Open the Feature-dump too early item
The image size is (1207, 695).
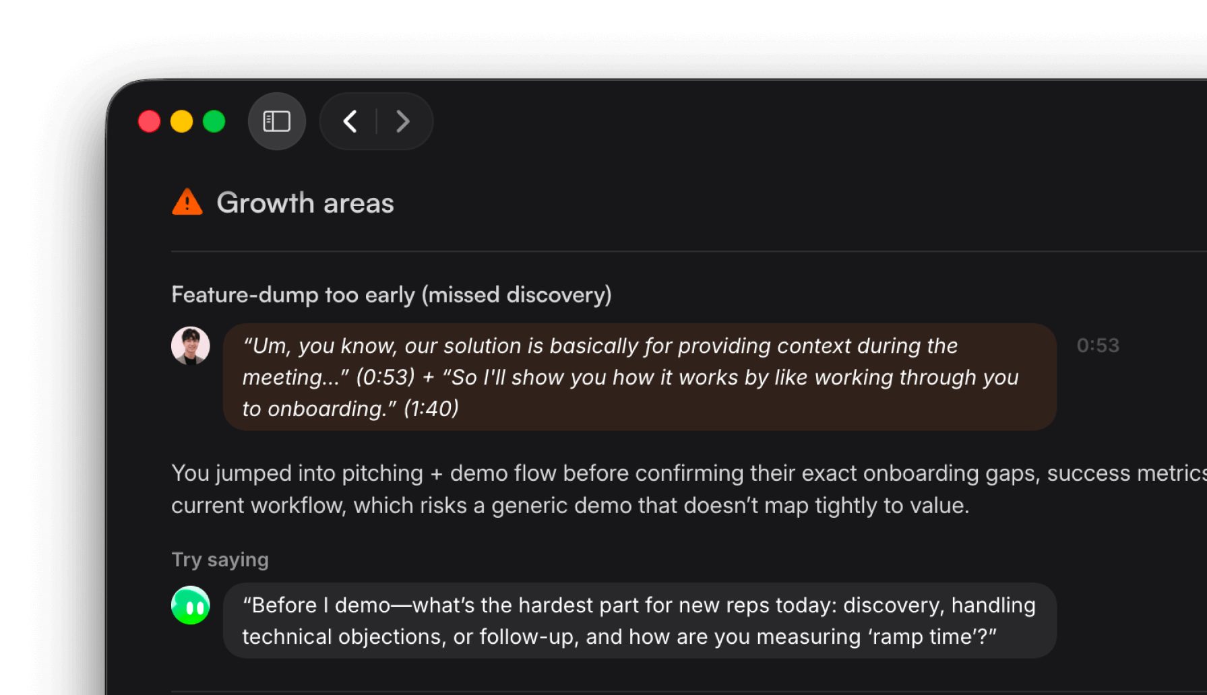pyautogui.click(x=391, y=294)
